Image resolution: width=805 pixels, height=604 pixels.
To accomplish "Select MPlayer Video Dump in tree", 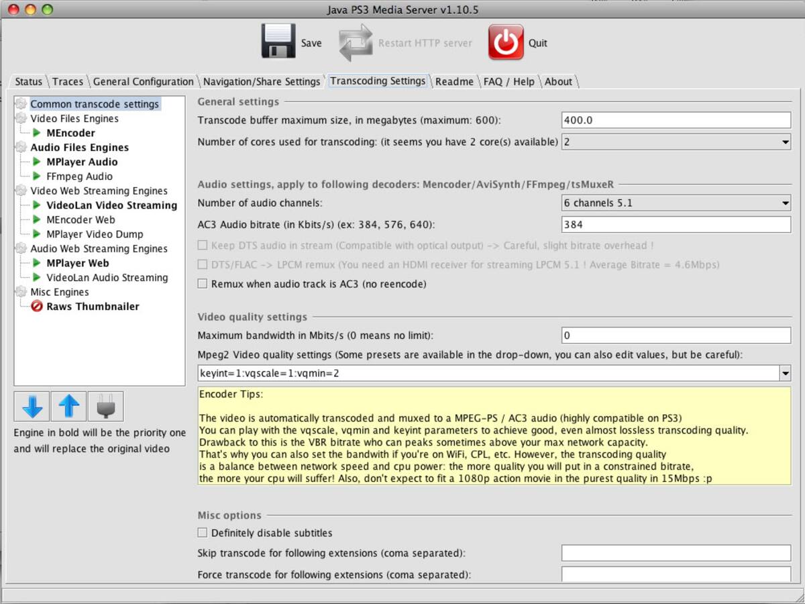I will 95,234.
